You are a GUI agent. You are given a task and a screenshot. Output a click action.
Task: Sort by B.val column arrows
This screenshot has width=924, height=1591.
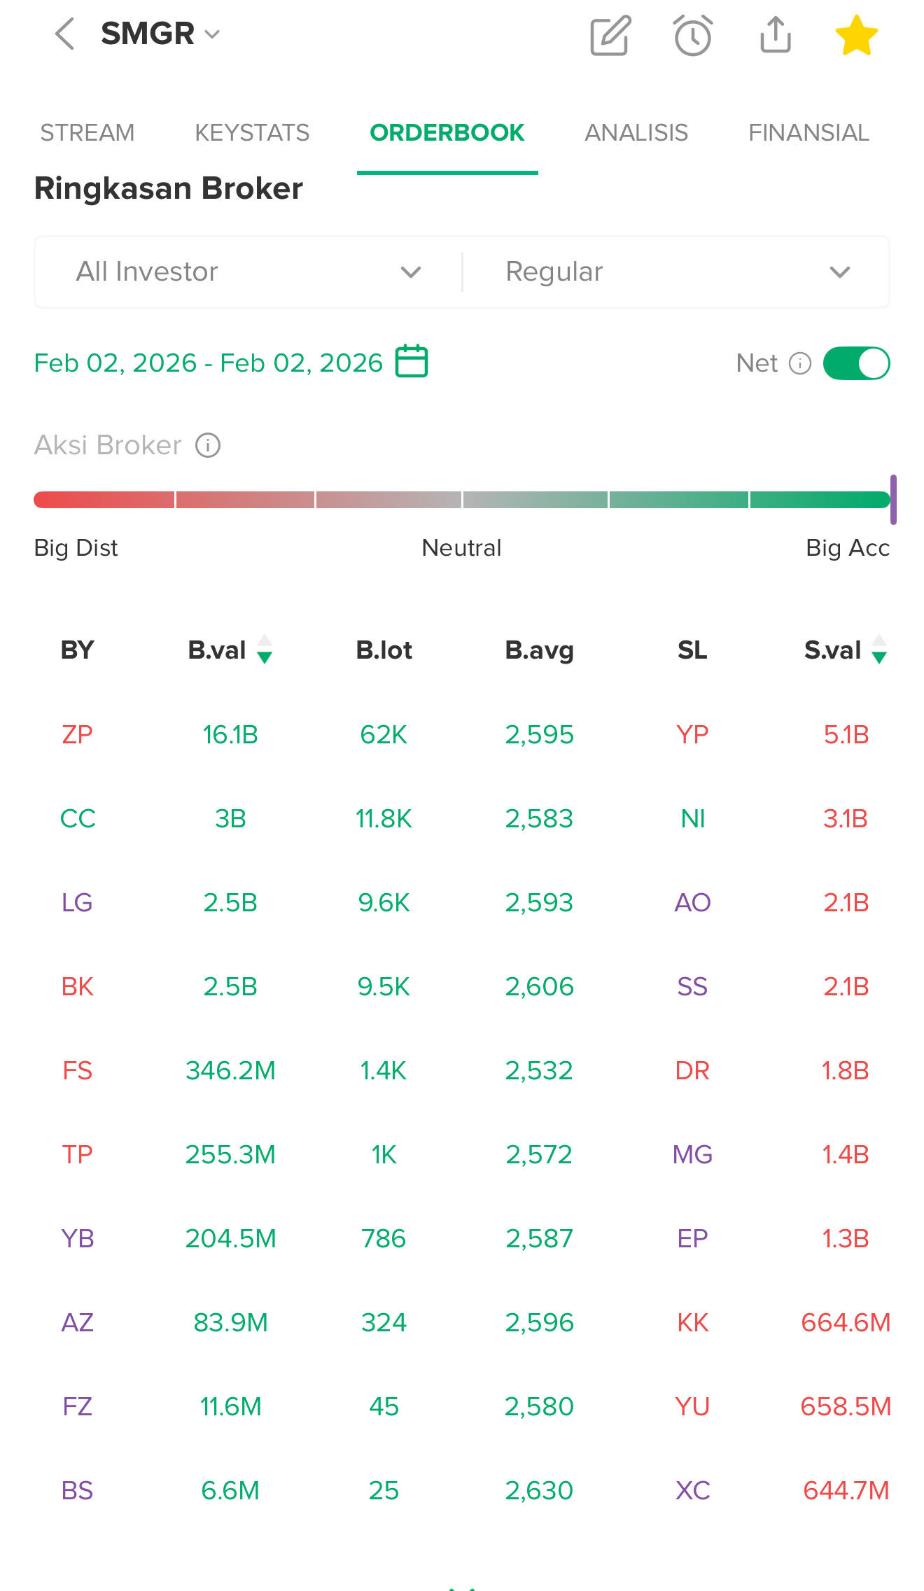[x=265, y=650]
